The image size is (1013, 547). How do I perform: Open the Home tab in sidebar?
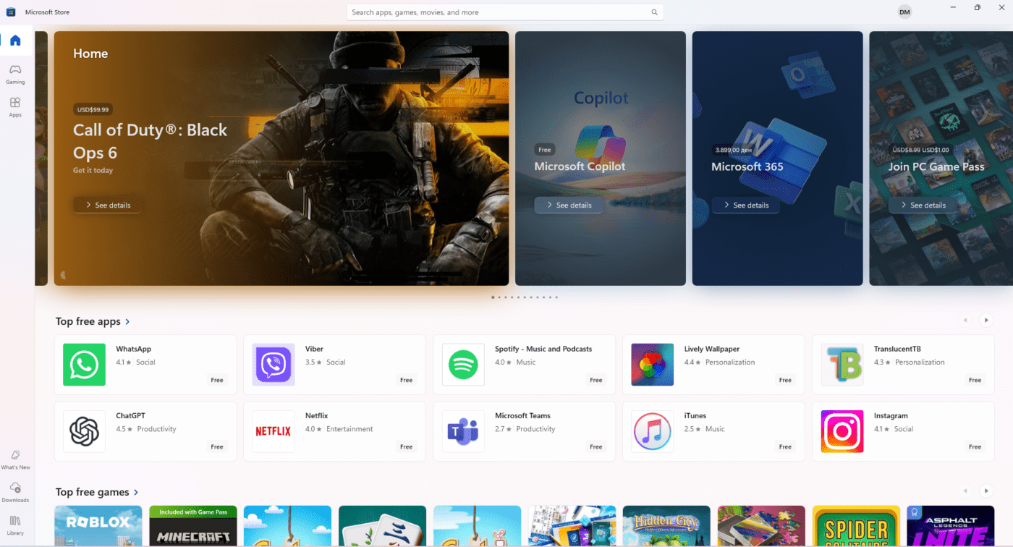click(x=15, y=41)
